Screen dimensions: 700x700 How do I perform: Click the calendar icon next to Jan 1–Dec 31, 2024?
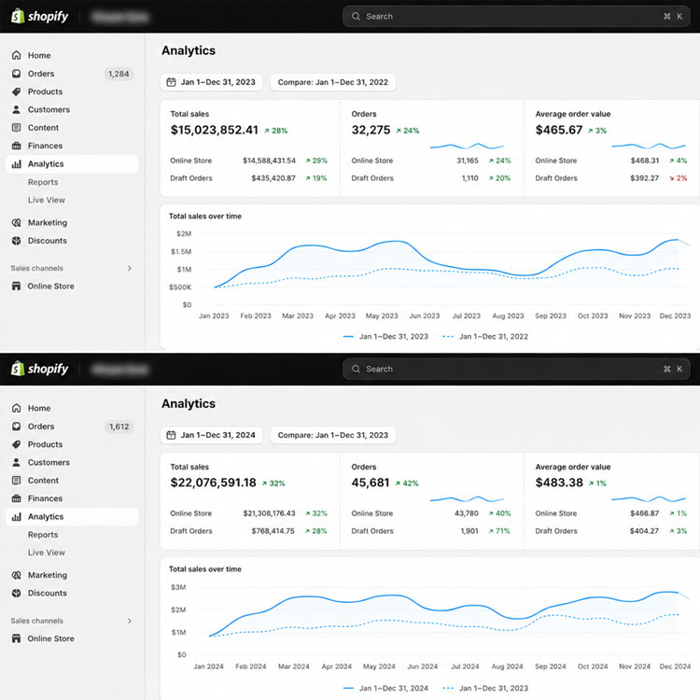click(x=171, y=435)
